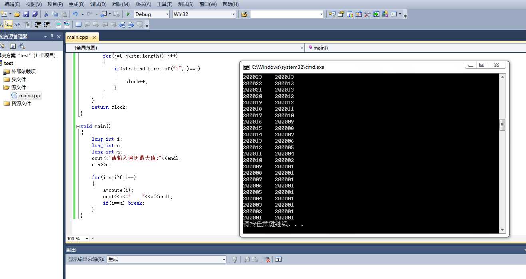Image resolution: width=526 pixels, height=279 pixels.
Task: Click the Properties icon in Solution Explorer toolbar
Action: tap(13, 46)
